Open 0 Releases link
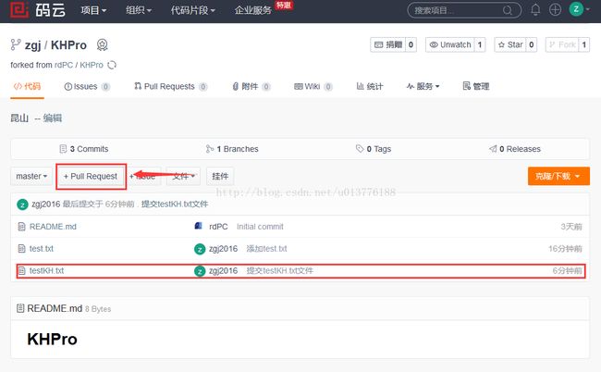Image resolution: width=601 pixels, height=372 pixels. (x=515, y=149)
